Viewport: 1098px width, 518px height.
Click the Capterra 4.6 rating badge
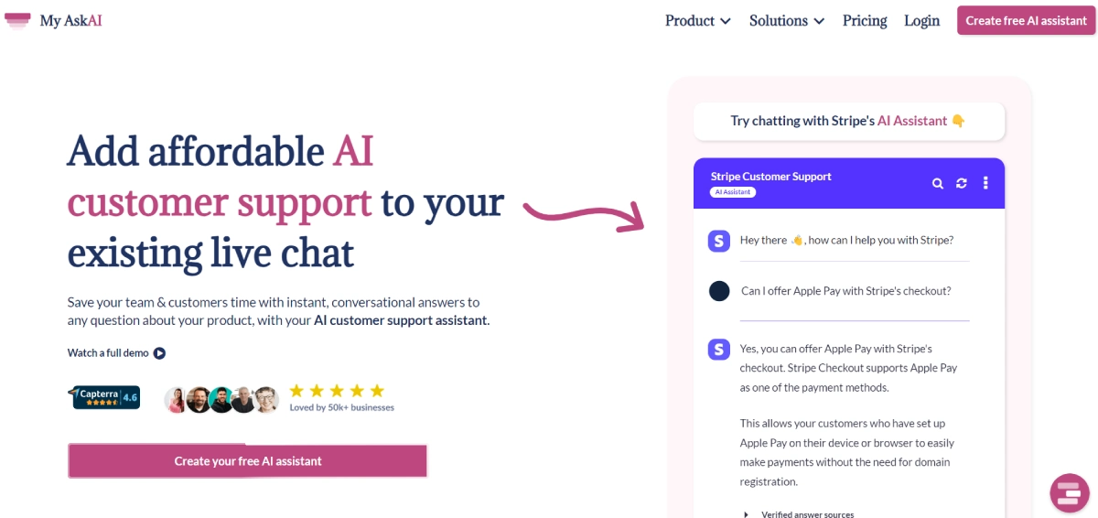click(x=104, y=397)
